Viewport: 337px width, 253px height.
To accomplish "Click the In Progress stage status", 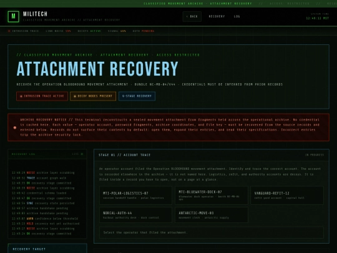I will click(315, 155).
